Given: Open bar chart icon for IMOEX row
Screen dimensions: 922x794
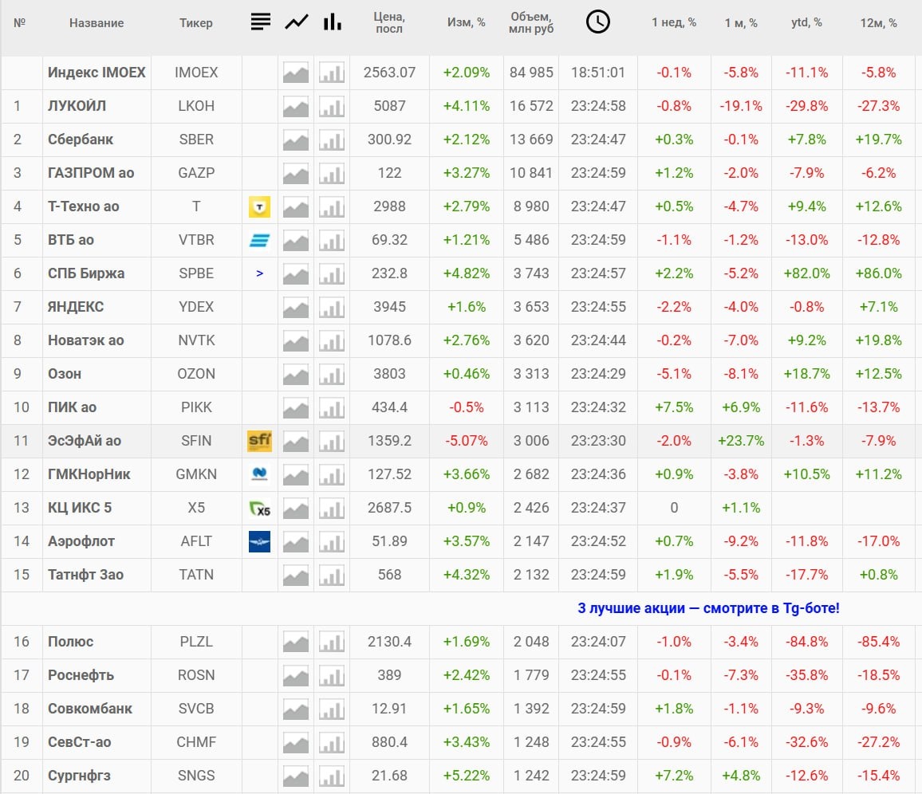Looking at the screenshot, I should point(332,73).
